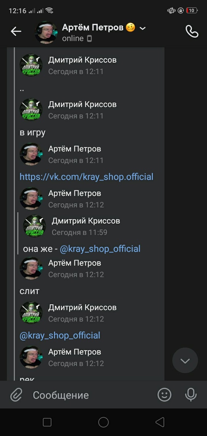This screenshot has width=207, height=436.
Task: Open Артём Петров's avatar in chat header
Action: [x=46, y=32]
